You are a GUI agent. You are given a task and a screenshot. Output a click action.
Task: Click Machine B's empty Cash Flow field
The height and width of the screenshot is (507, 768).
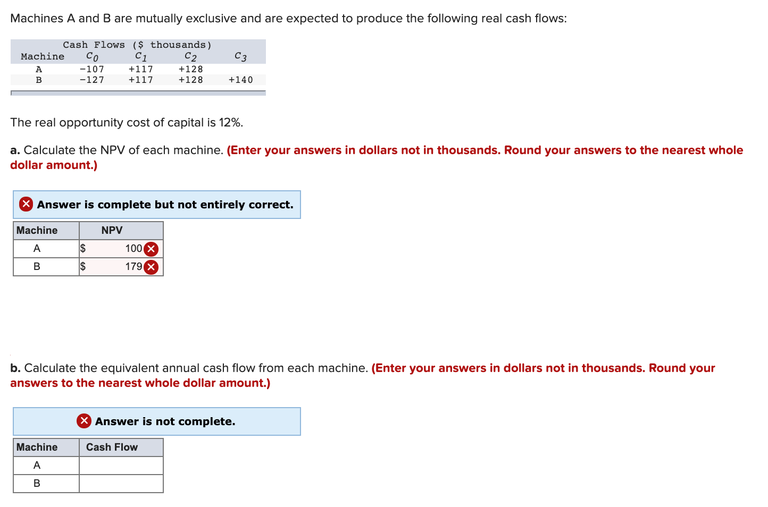point(121,483)
